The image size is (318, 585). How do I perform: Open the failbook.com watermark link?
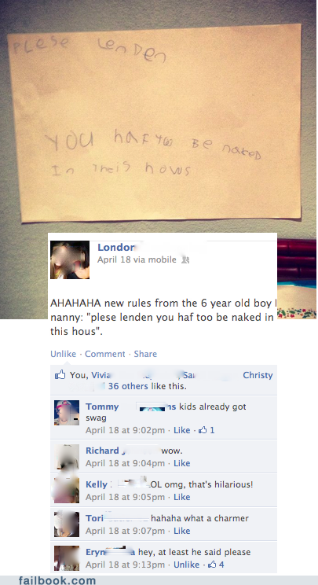point(57,580)
